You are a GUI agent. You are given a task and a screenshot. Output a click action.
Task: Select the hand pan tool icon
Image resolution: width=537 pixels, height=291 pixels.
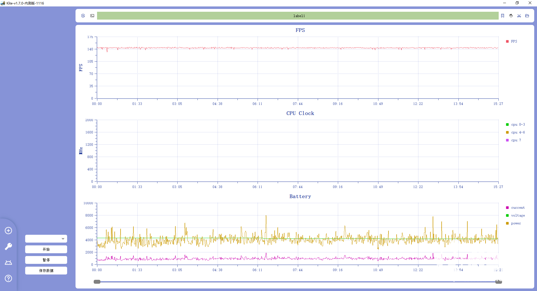[x=511, y=16]
